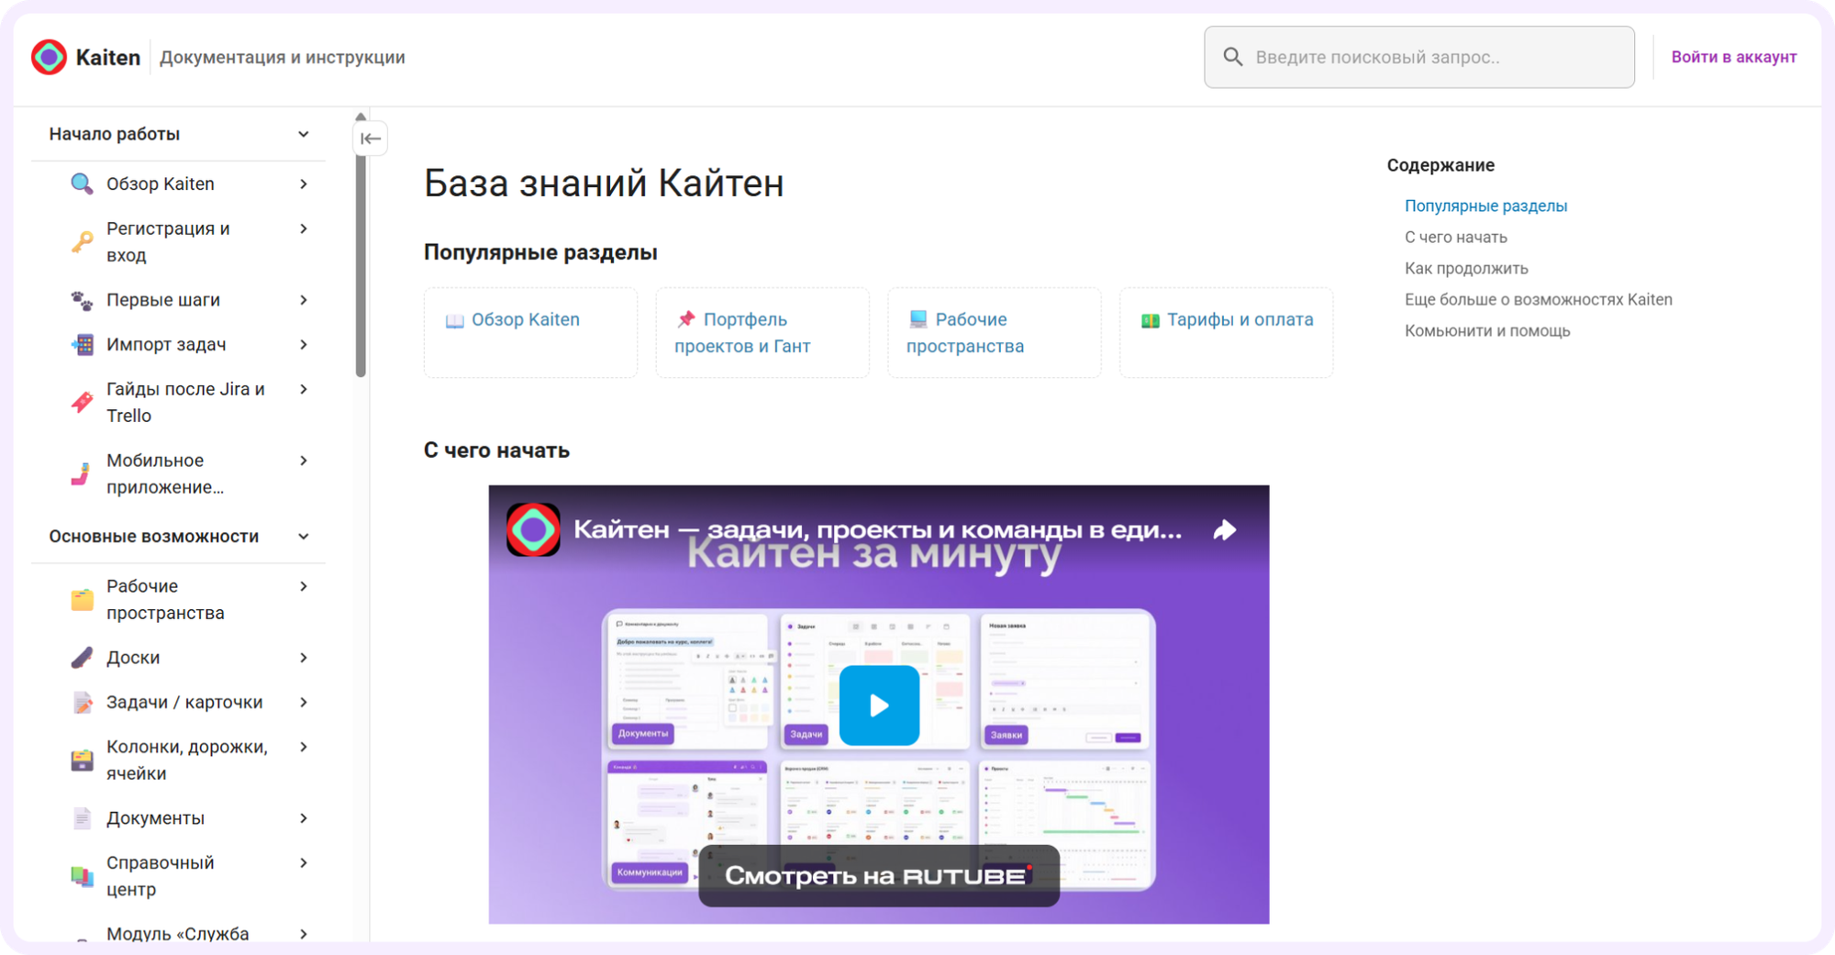Click the skateboard icon for Доски

click(82, 658)
